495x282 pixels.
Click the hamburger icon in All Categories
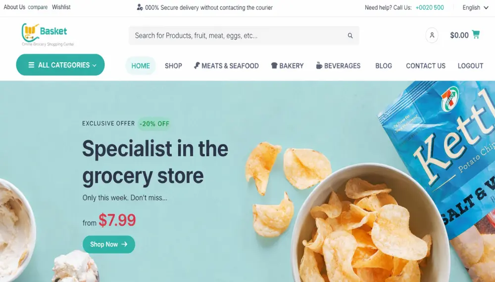31,65
